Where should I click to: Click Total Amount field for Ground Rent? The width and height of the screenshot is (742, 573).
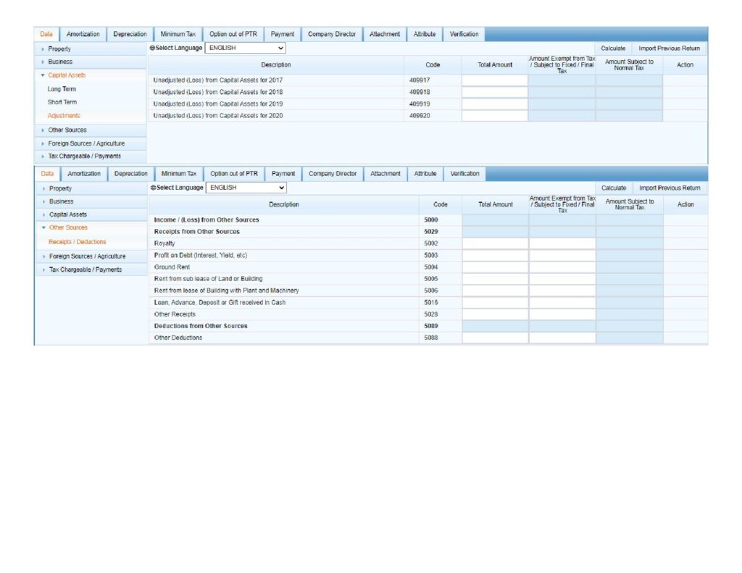496,267
